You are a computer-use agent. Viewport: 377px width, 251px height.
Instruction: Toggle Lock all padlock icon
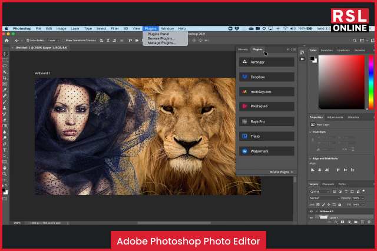tap(339, 204)
